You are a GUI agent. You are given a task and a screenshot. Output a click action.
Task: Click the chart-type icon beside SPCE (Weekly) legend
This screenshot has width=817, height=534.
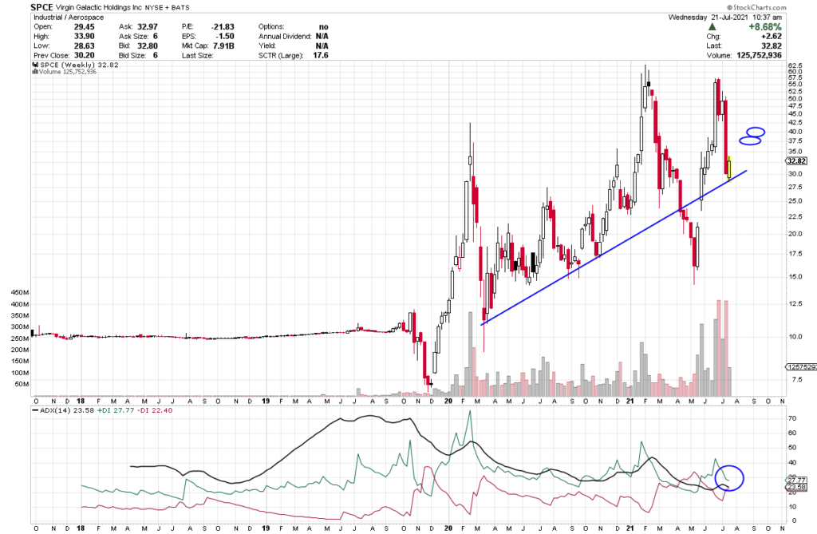click(x=35, y=65)
